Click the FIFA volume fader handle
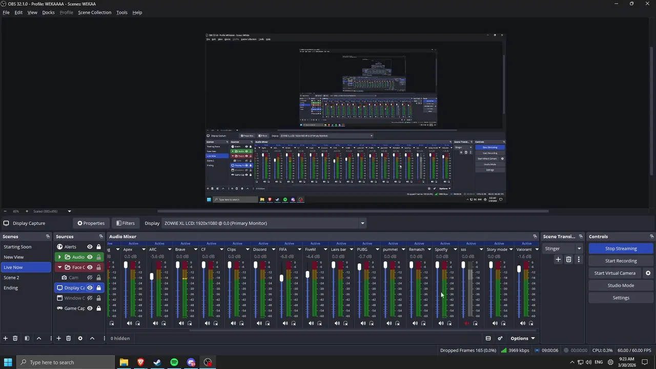The width and height of the screenshot is (656, 369). pyautogui.click(x=281, y=278)
